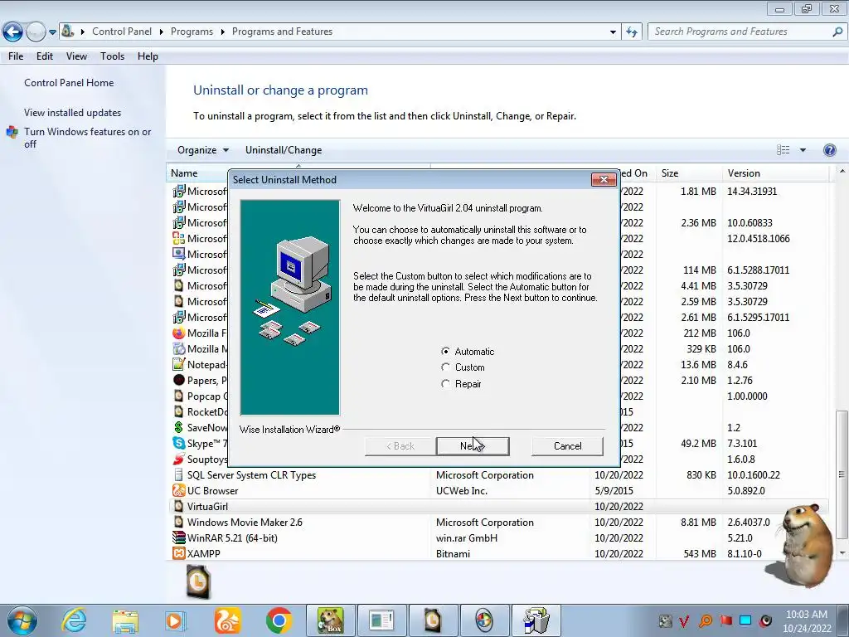
Task: Open Turn Windows features on or off
Action: tap(87, 138)
